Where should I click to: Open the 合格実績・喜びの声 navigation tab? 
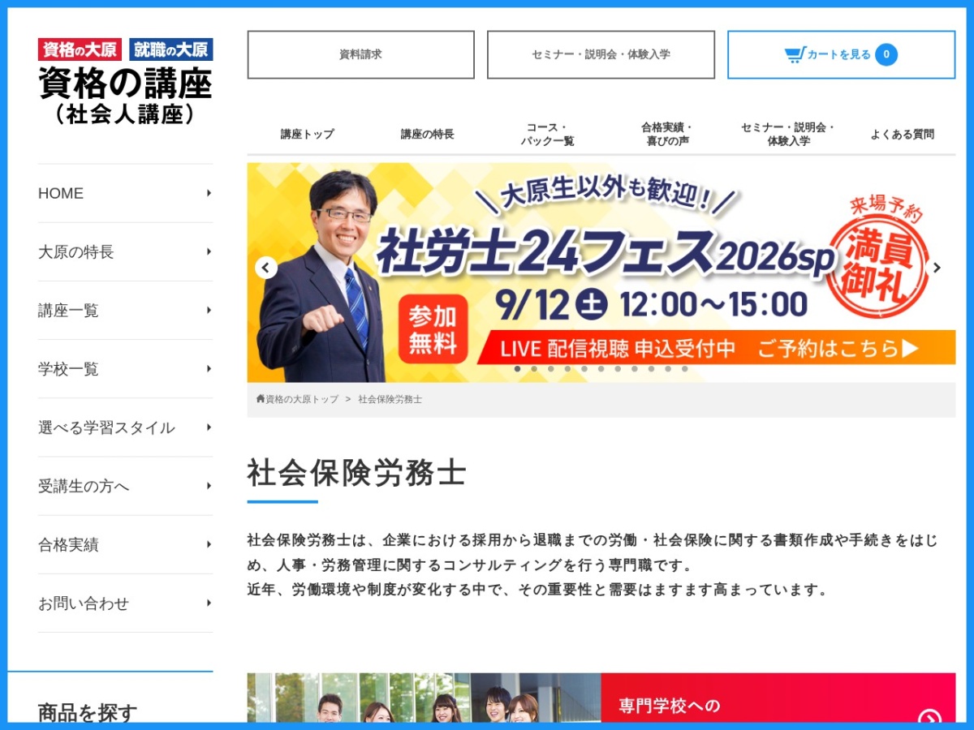pyautogui.click(x=666, y=134)
